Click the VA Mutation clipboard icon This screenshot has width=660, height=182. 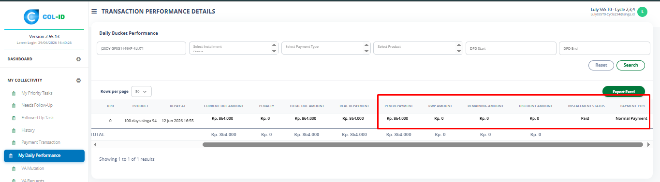click(x=14, y=168)
